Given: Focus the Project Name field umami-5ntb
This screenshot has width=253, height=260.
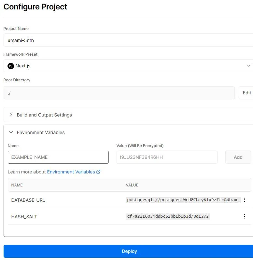Looking at the screenshot, I should pos(128,40).
